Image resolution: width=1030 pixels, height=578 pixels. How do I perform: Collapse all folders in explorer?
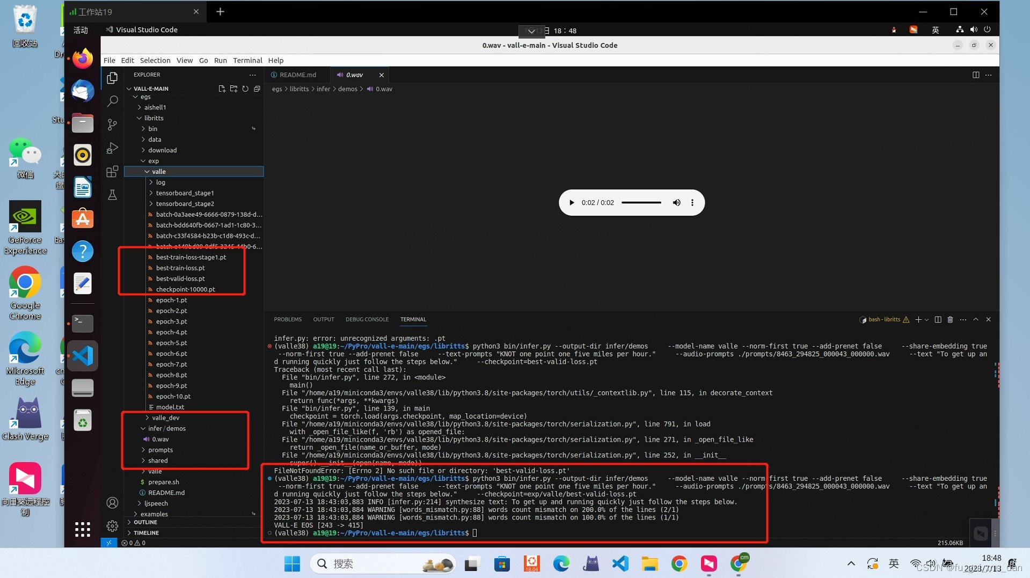[257, 89]
